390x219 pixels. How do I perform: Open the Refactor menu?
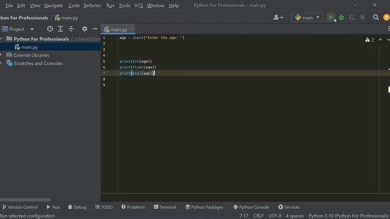(x=92, y=5)
